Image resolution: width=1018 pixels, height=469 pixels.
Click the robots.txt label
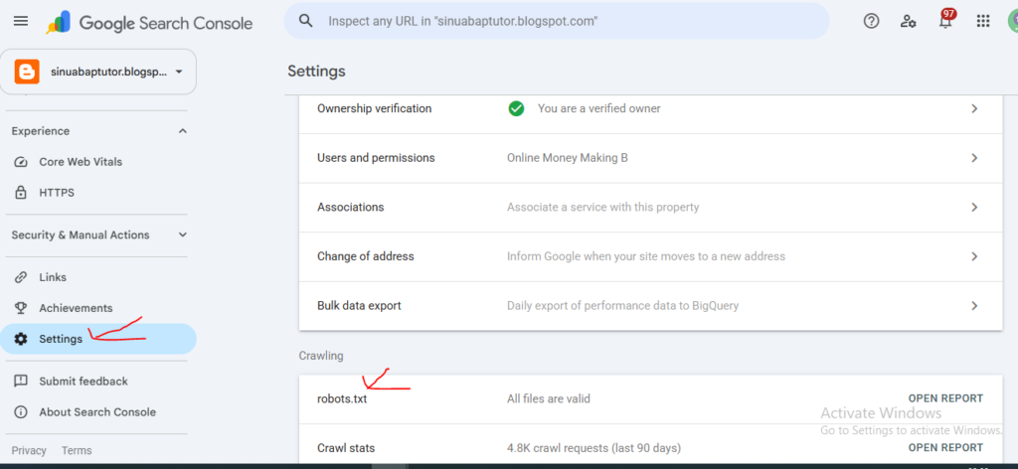(x=342, y=398)
